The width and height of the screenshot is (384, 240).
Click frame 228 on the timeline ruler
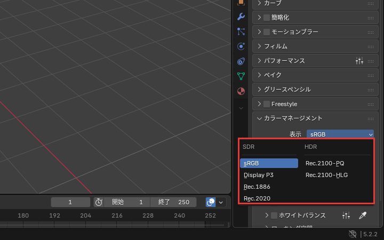coord(148,215)
